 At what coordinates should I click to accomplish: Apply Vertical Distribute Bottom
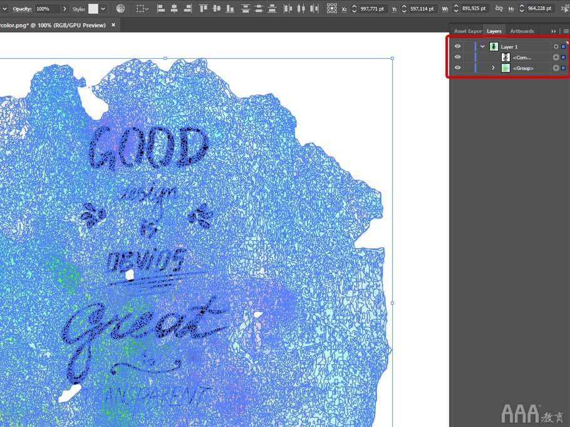click(x=272, y=9)
